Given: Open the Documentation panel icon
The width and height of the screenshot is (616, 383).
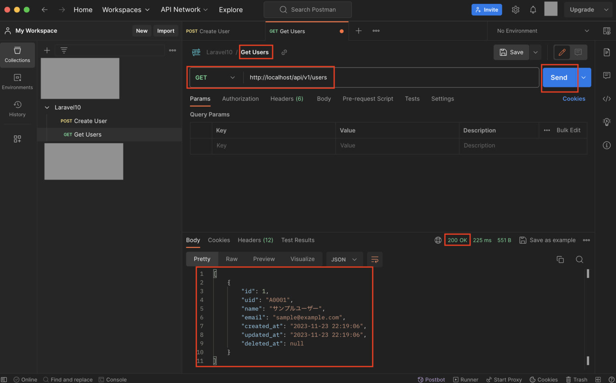Looking at the screenshot, I should click(607, 52).
